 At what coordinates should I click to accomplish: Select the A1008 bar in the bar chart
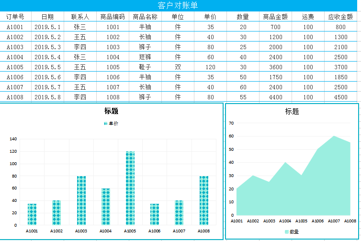[204, 200]
